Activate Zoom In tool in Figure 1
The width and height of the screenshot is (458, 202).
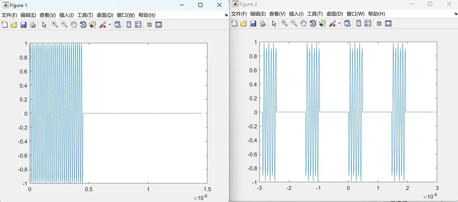55,25
